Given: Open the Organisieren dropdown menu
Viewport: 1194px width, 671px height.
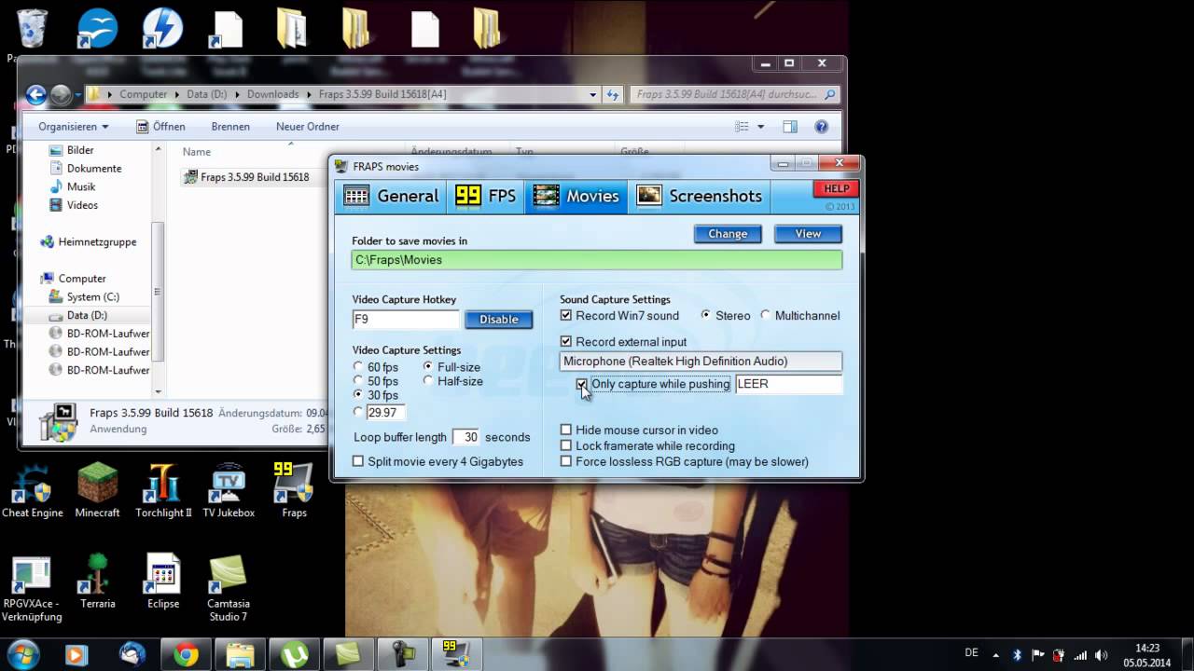Looking at the screenshot, I should coord(74,127).
